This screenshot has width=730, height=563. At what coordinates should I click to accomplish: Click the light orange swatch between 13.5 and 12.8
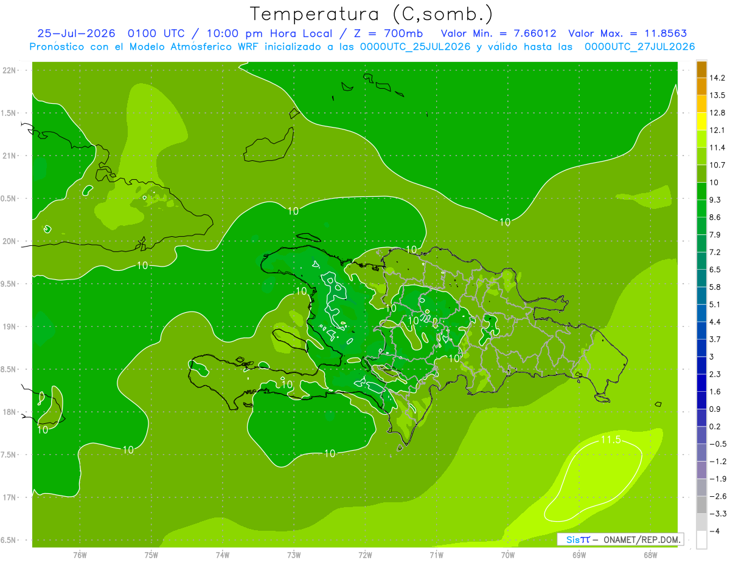click(x=701, y=104)
